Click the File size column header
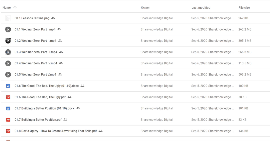The image size is (270, 141). click(x=244, y=8)
